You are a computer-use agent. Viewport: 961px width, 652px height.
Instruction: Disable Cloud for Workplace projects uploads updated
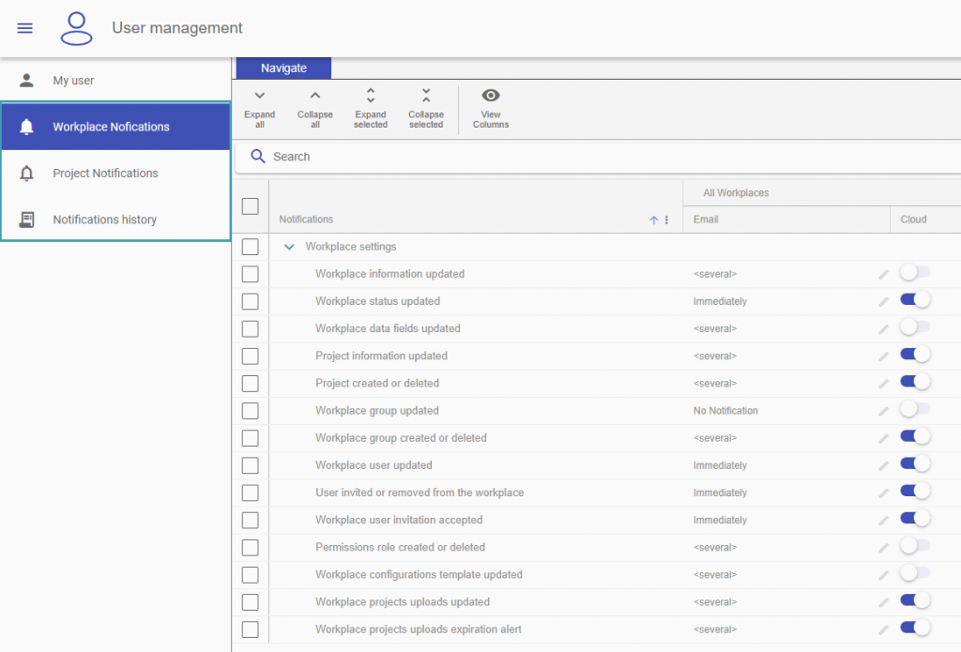pyautogui.click(x=915, y=599)
